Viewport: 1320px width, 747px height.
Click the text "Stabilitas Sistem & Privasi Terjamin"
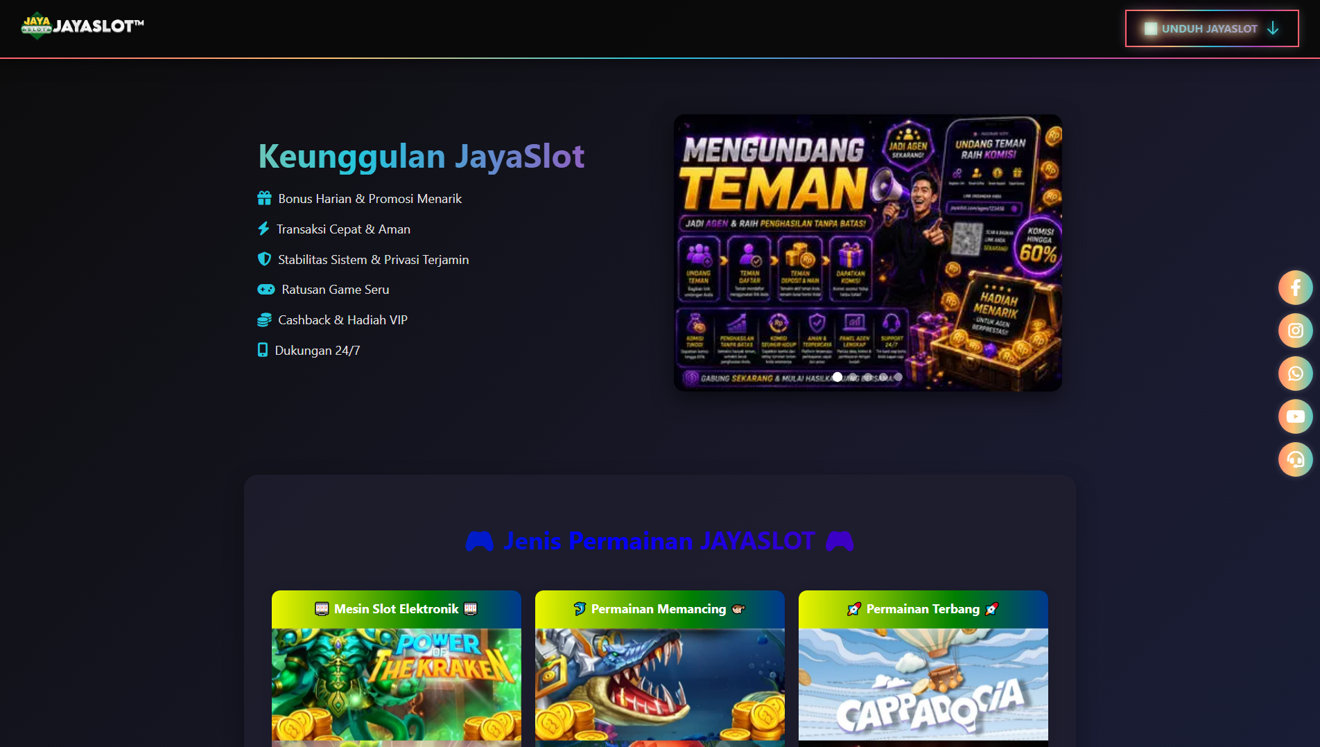pos(373,260)
